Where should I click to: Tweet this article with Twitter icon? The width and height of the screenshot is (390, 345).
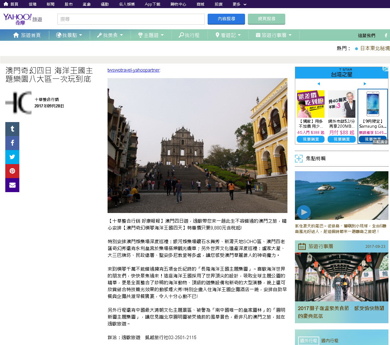[x=12, y=157]
